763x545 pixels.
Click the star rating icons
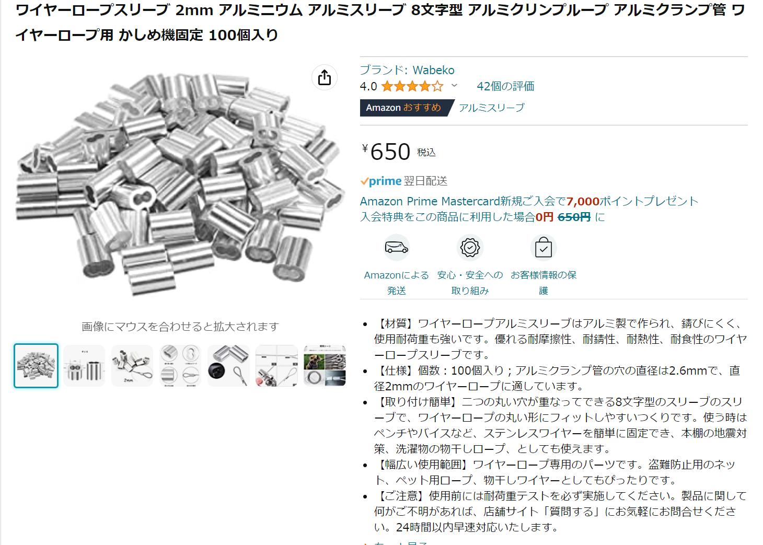[412, 86]
